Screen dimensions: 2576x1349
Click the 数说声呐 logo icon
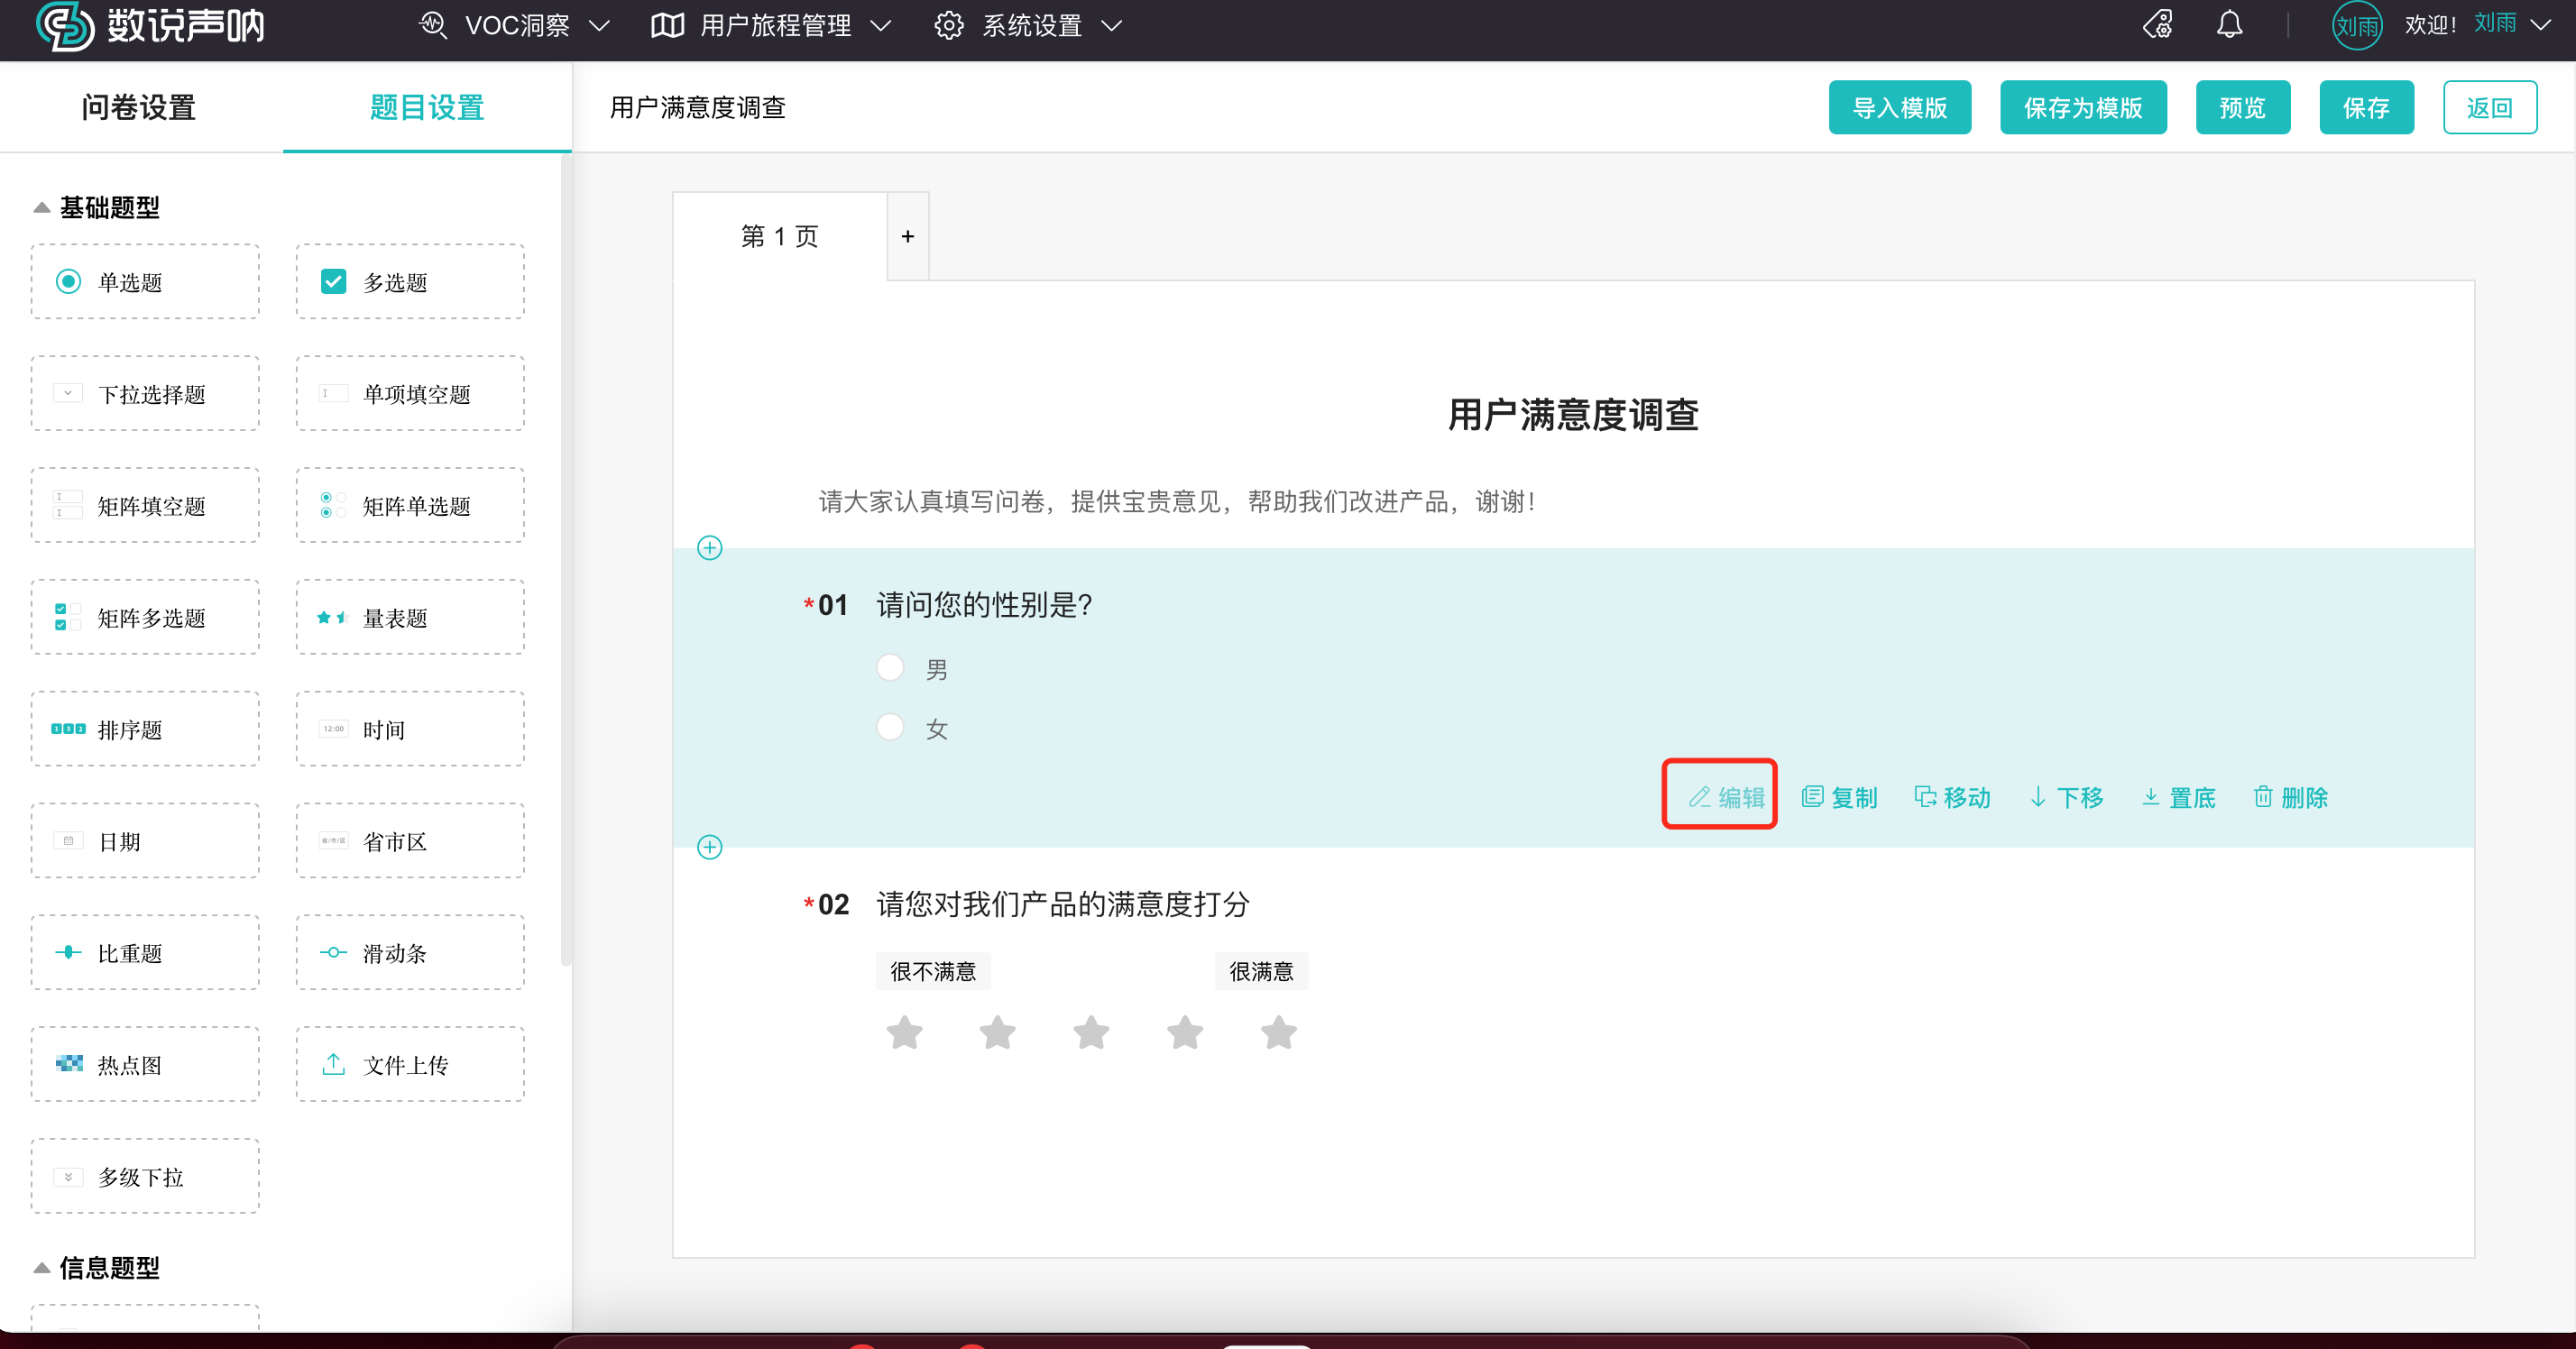(x=65, y=25)
